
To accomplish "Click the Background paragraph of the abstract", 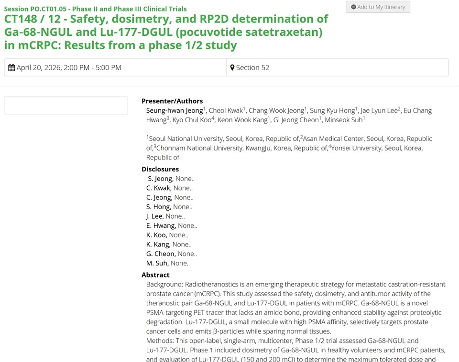I will pos(295,308).
